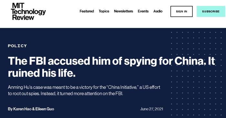226x118 pixels.
Task: Click the Anming Hu subheading text
Action: tap(84, 90)
